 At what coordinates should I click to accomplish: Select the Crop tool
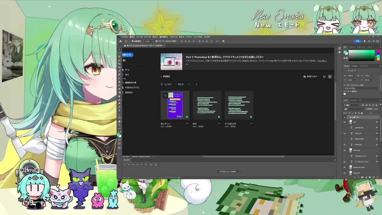click(x=119, y=64)
